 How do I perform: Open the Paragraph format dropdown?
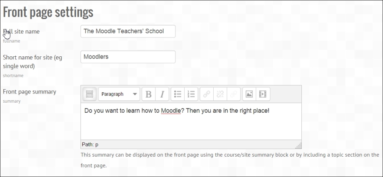coord(119,94)
